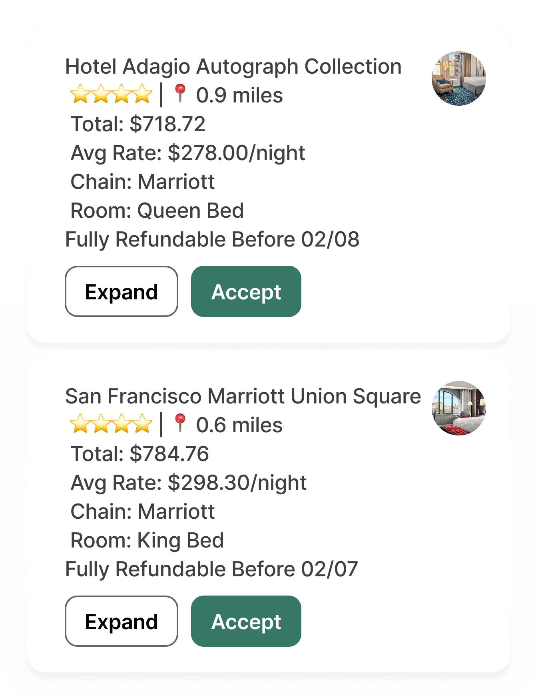Click Fully Refundable Before 02/07 text
This screenshot has height=698, width=536.
tap(211, 569)
